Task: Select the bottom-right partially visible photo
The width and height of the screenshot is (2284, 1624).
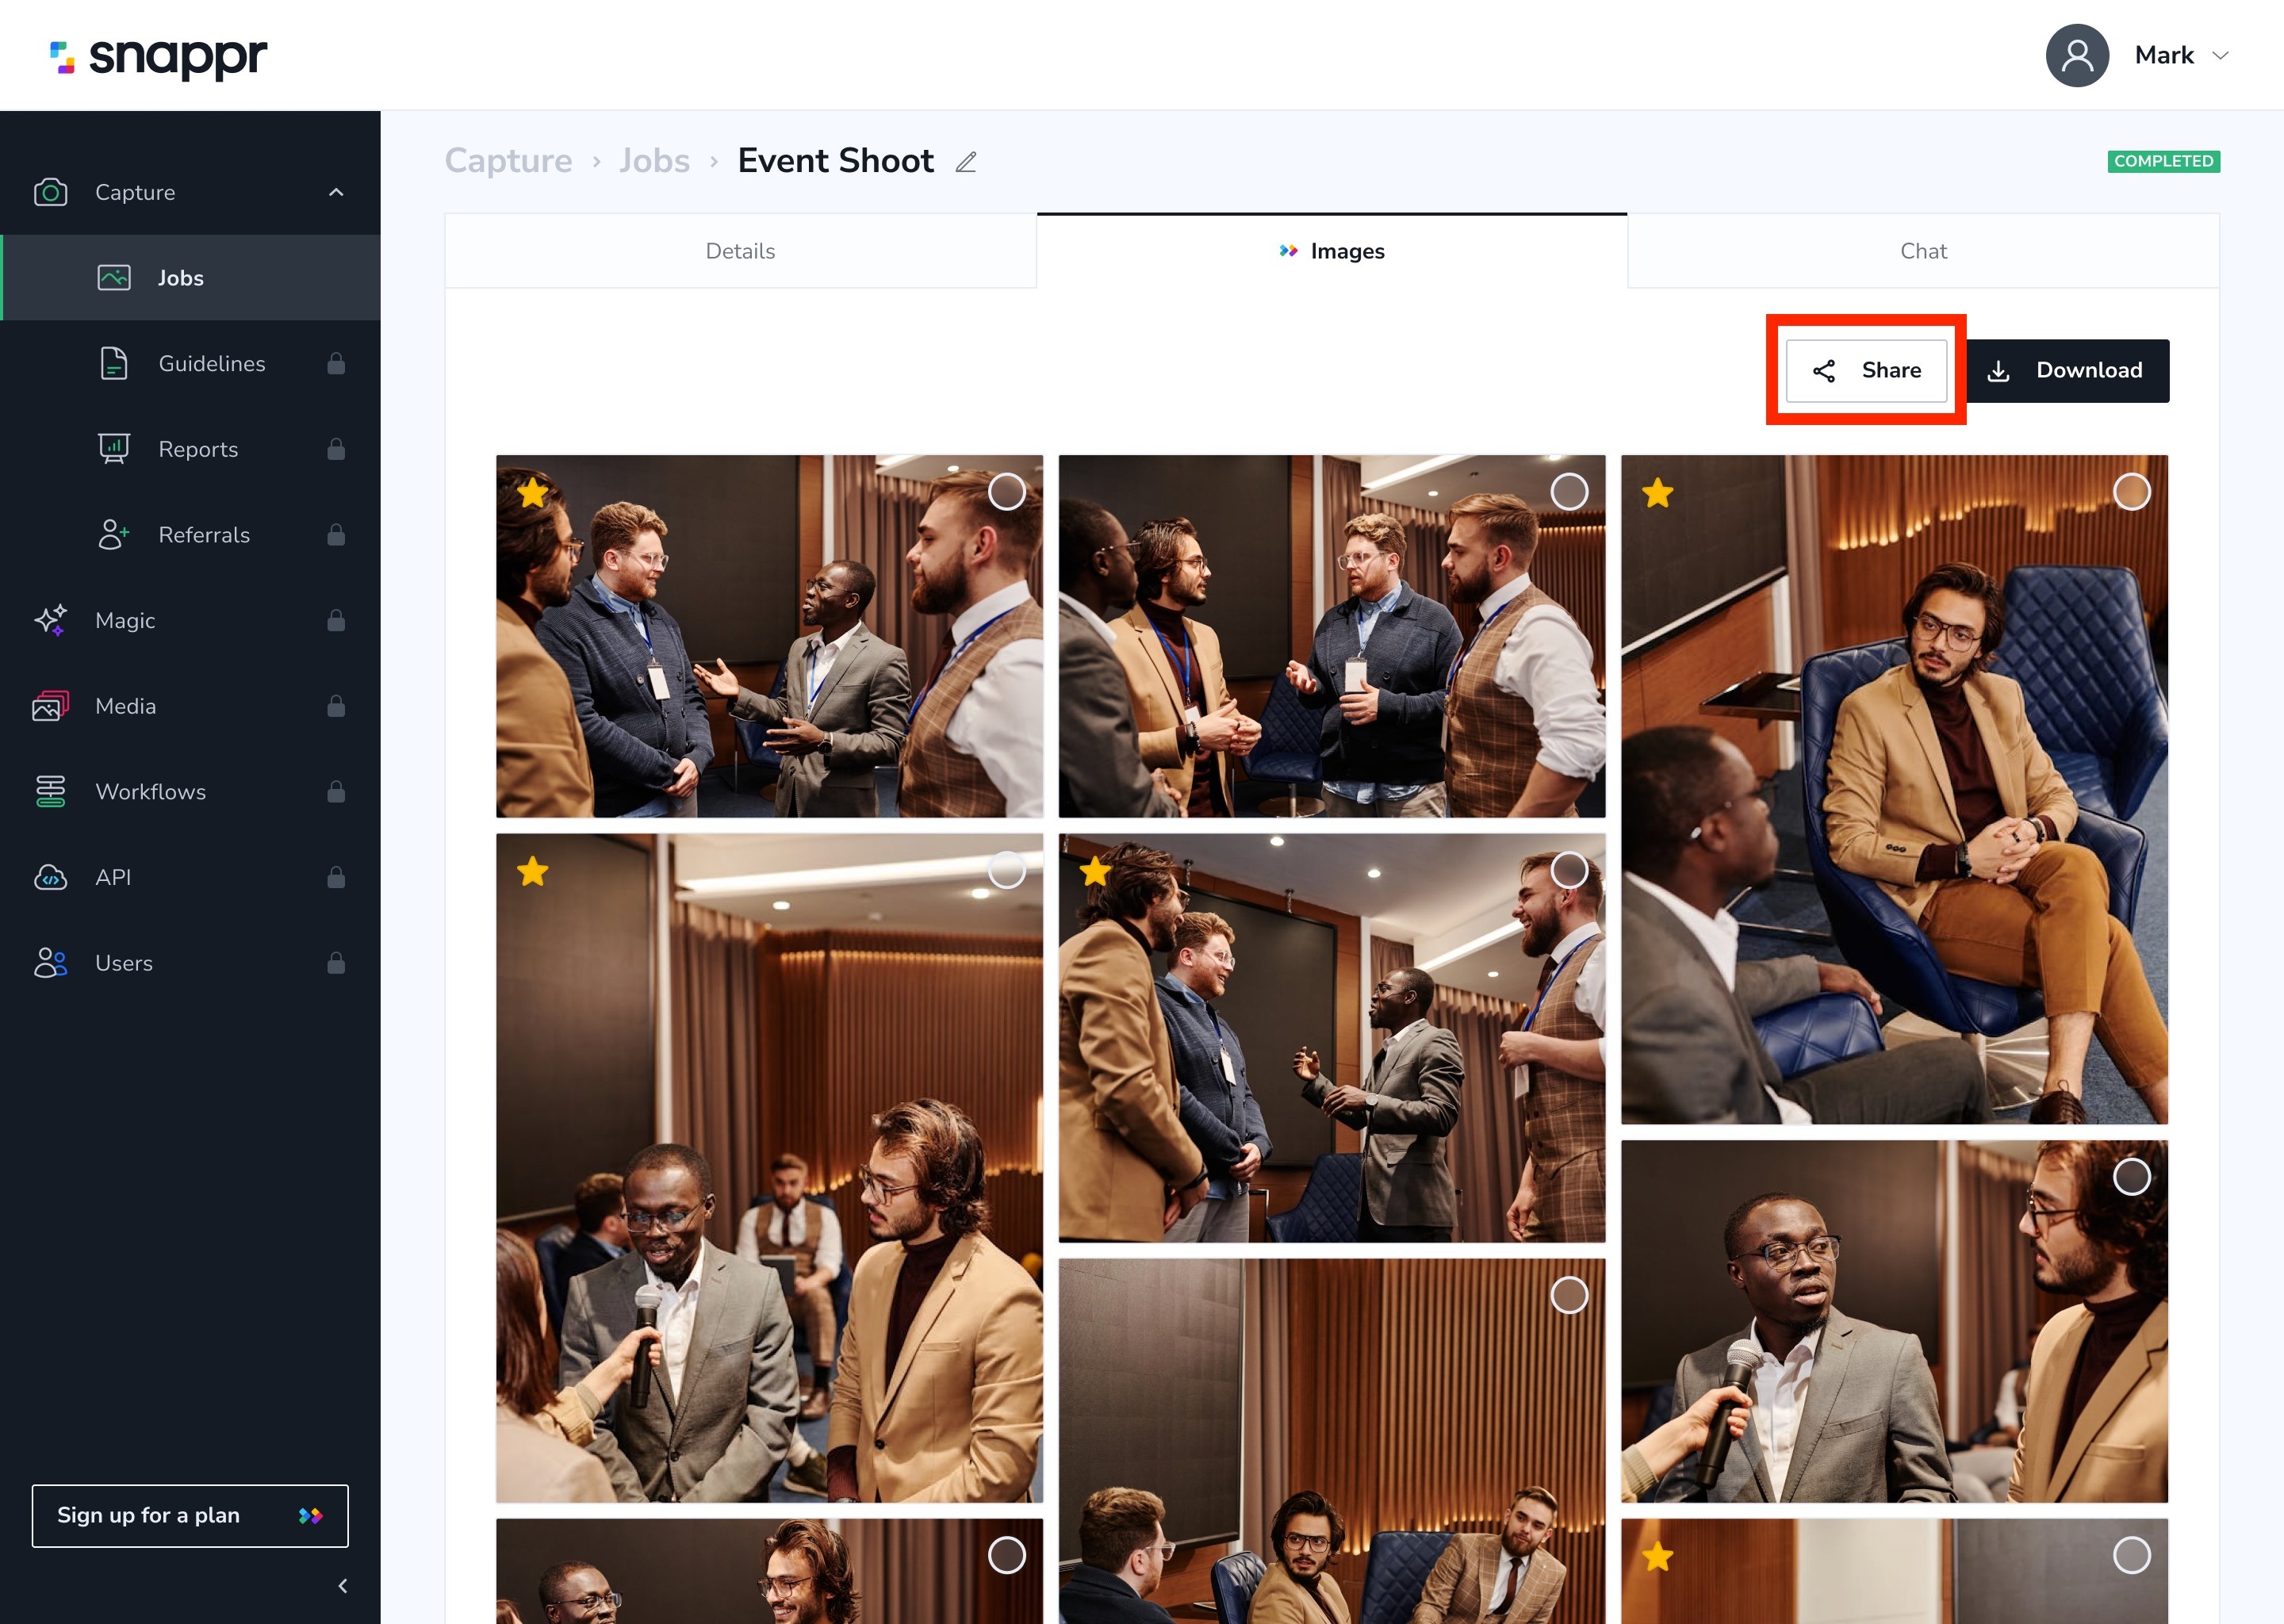Action: pos(2131,1555)
